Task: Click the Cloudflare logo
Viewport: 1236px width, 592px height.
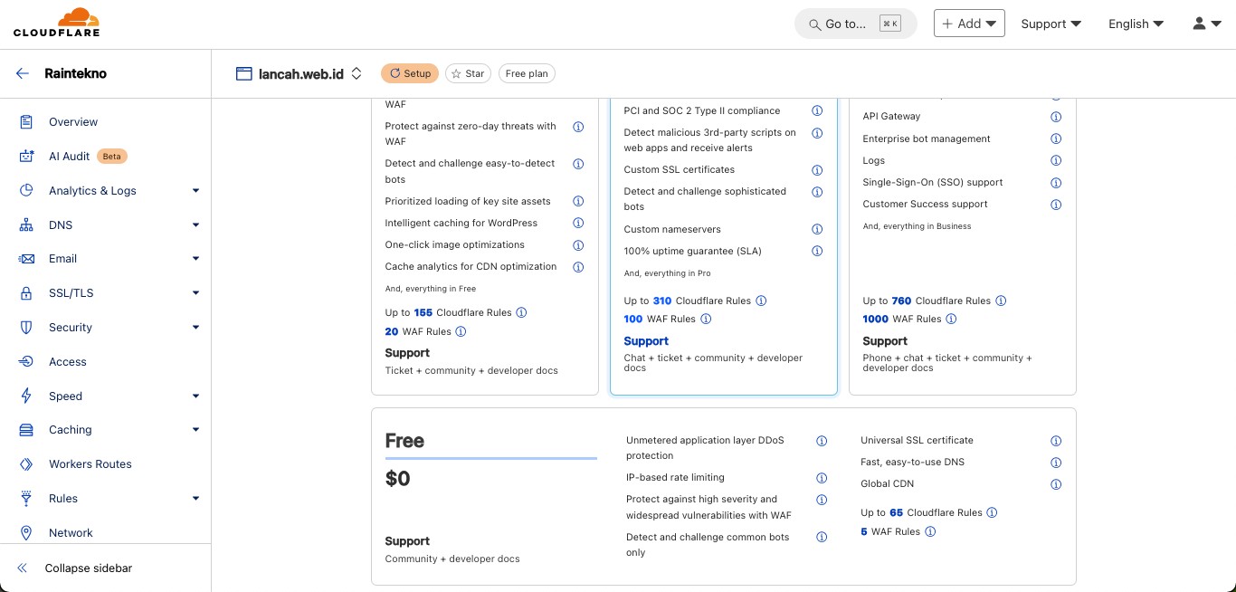Action: (56, 24)
